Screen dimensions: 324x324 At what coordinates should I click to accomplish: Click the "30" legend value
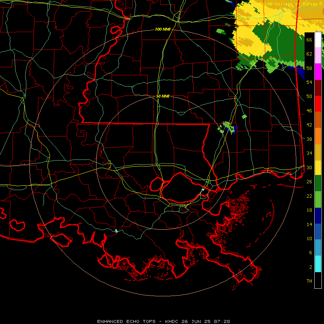tap(309, 167)
